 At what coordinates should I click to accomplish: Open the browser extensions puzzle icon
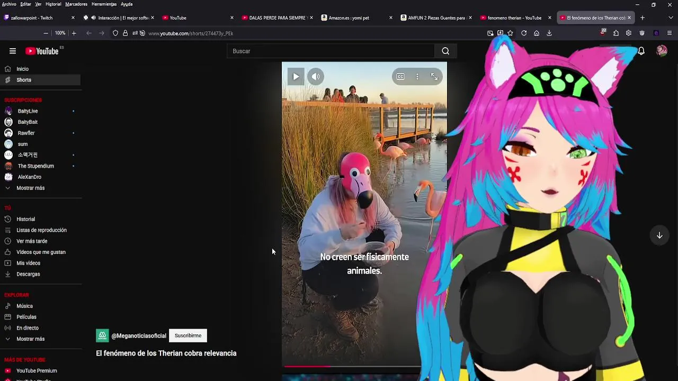616,33
